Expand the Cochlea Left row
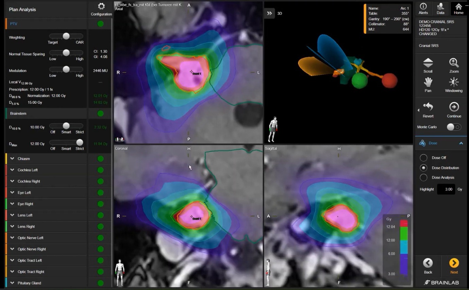The width and height of the screenshot is (469, 290). point(13,170)
